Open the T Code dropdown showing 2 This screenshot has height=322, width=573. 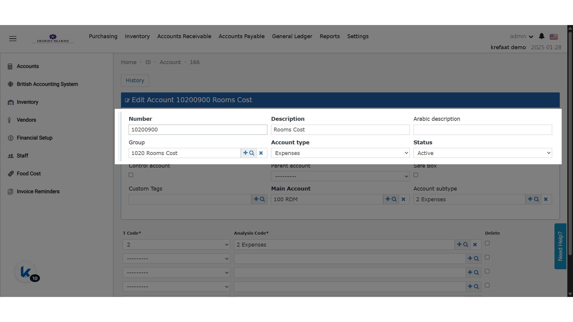coord(176,244)
